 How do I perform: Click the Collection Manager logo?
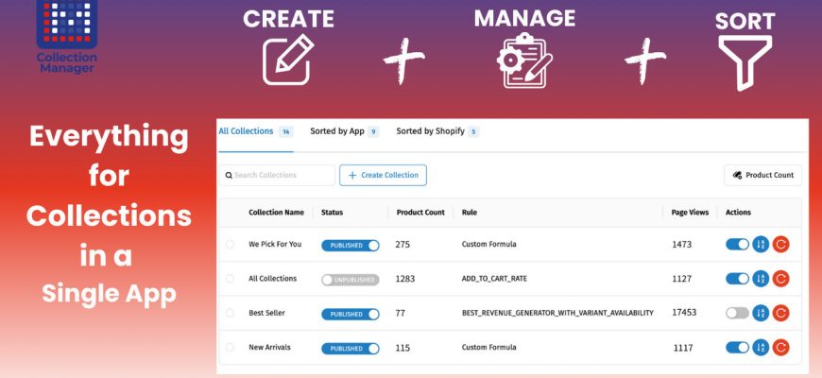[66, 36]
